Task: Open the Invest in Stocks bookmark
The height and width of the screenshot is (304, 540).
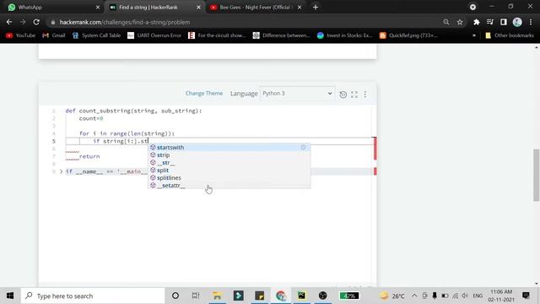Action: (x=345, y=35)
